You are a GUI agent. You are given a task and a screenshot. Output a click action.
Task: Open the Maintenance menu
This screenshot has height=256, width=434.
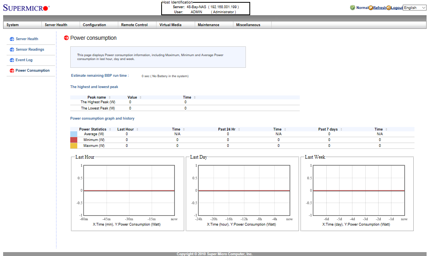[213, 25]
